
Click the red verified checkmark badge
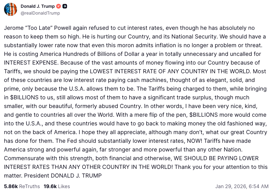(x=59, y=6)
